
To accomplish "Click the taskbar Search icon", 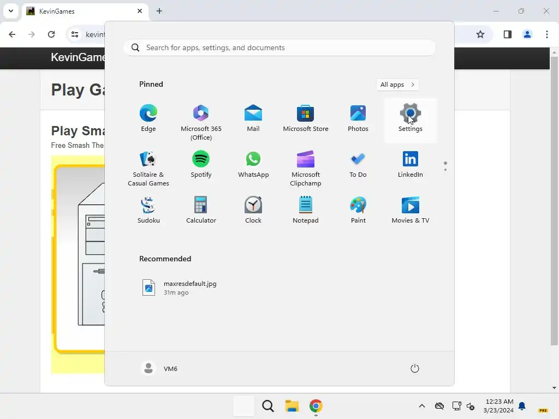I will [x=268, y=406].
